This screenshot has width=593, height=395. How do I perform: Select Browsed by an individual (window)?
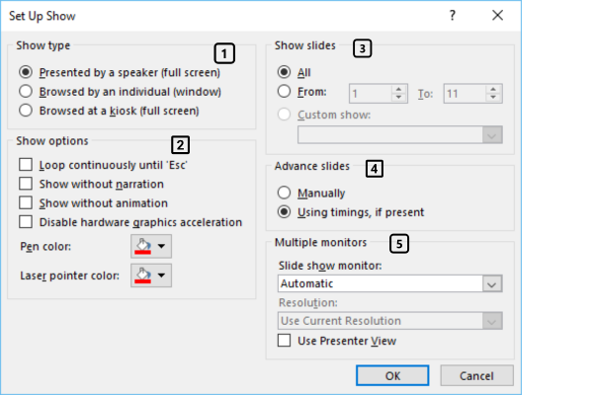tap(26, 91)
